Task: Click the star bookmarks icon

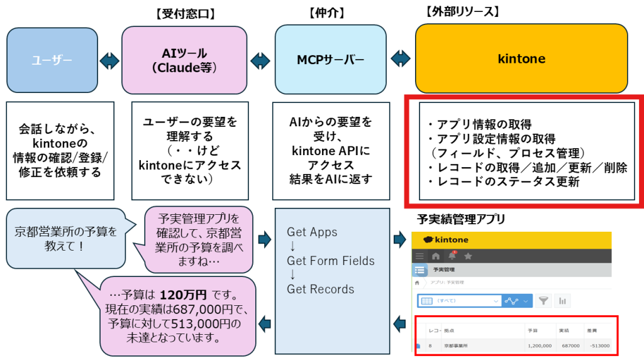Action: (x=468, y=256)
